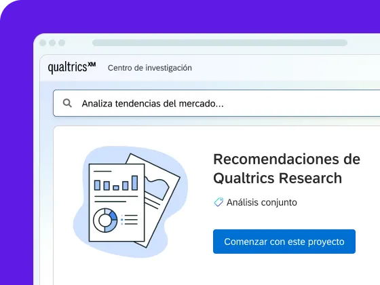Click the Recomendaciones de Qualtrics Research heading
Screen dimensions: 380x285
(x=286, y=169)
